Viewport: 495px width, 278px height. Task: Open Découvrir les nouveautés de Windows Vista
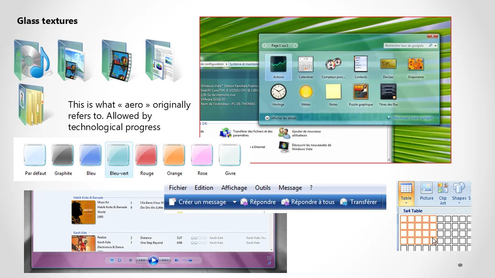click(x=305, y=147)
